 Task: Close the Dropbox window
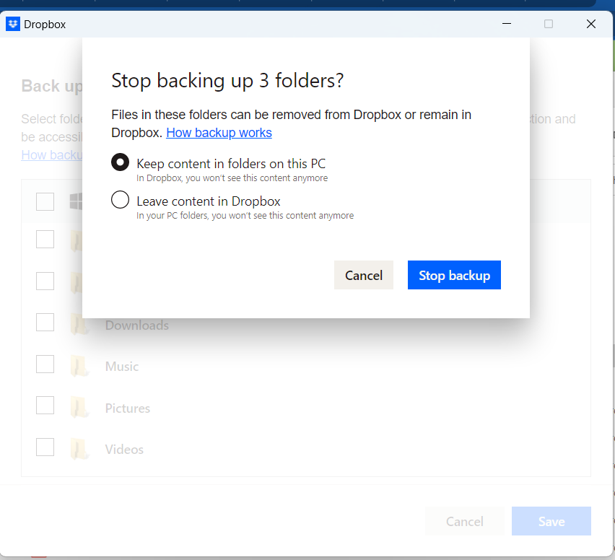pyautogui.click(x=591, y=24)
